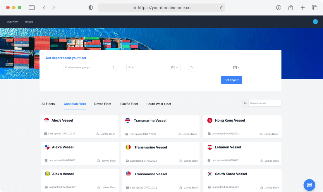Click the Safari downloads icon

coord(279,8)
